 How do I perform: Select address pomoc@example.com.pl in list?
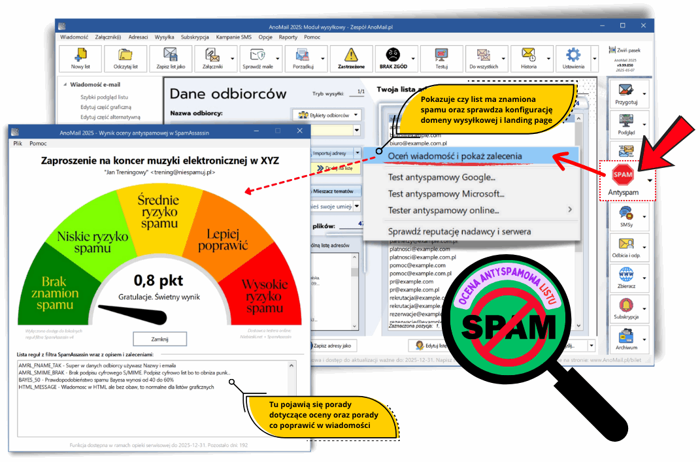pyautogui.click(x=420, y=273)
